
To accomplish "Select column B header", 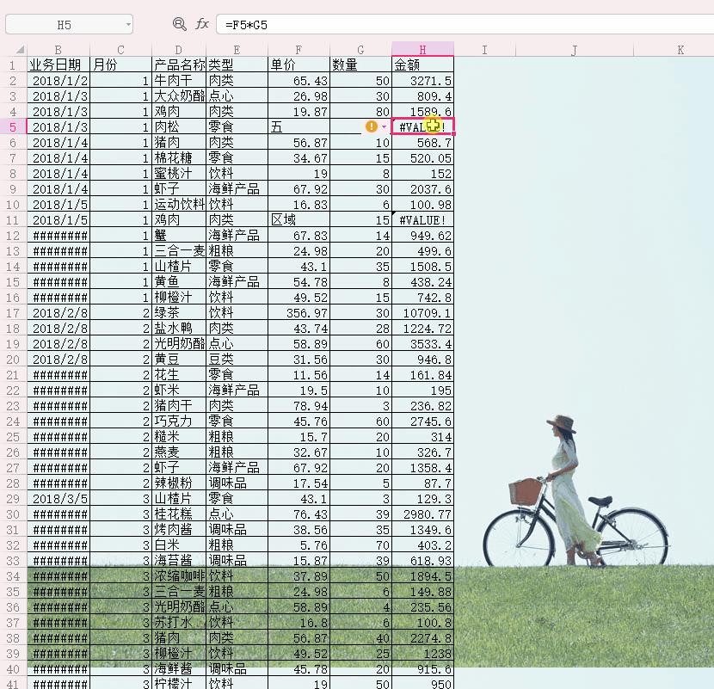I will (58, 50).
